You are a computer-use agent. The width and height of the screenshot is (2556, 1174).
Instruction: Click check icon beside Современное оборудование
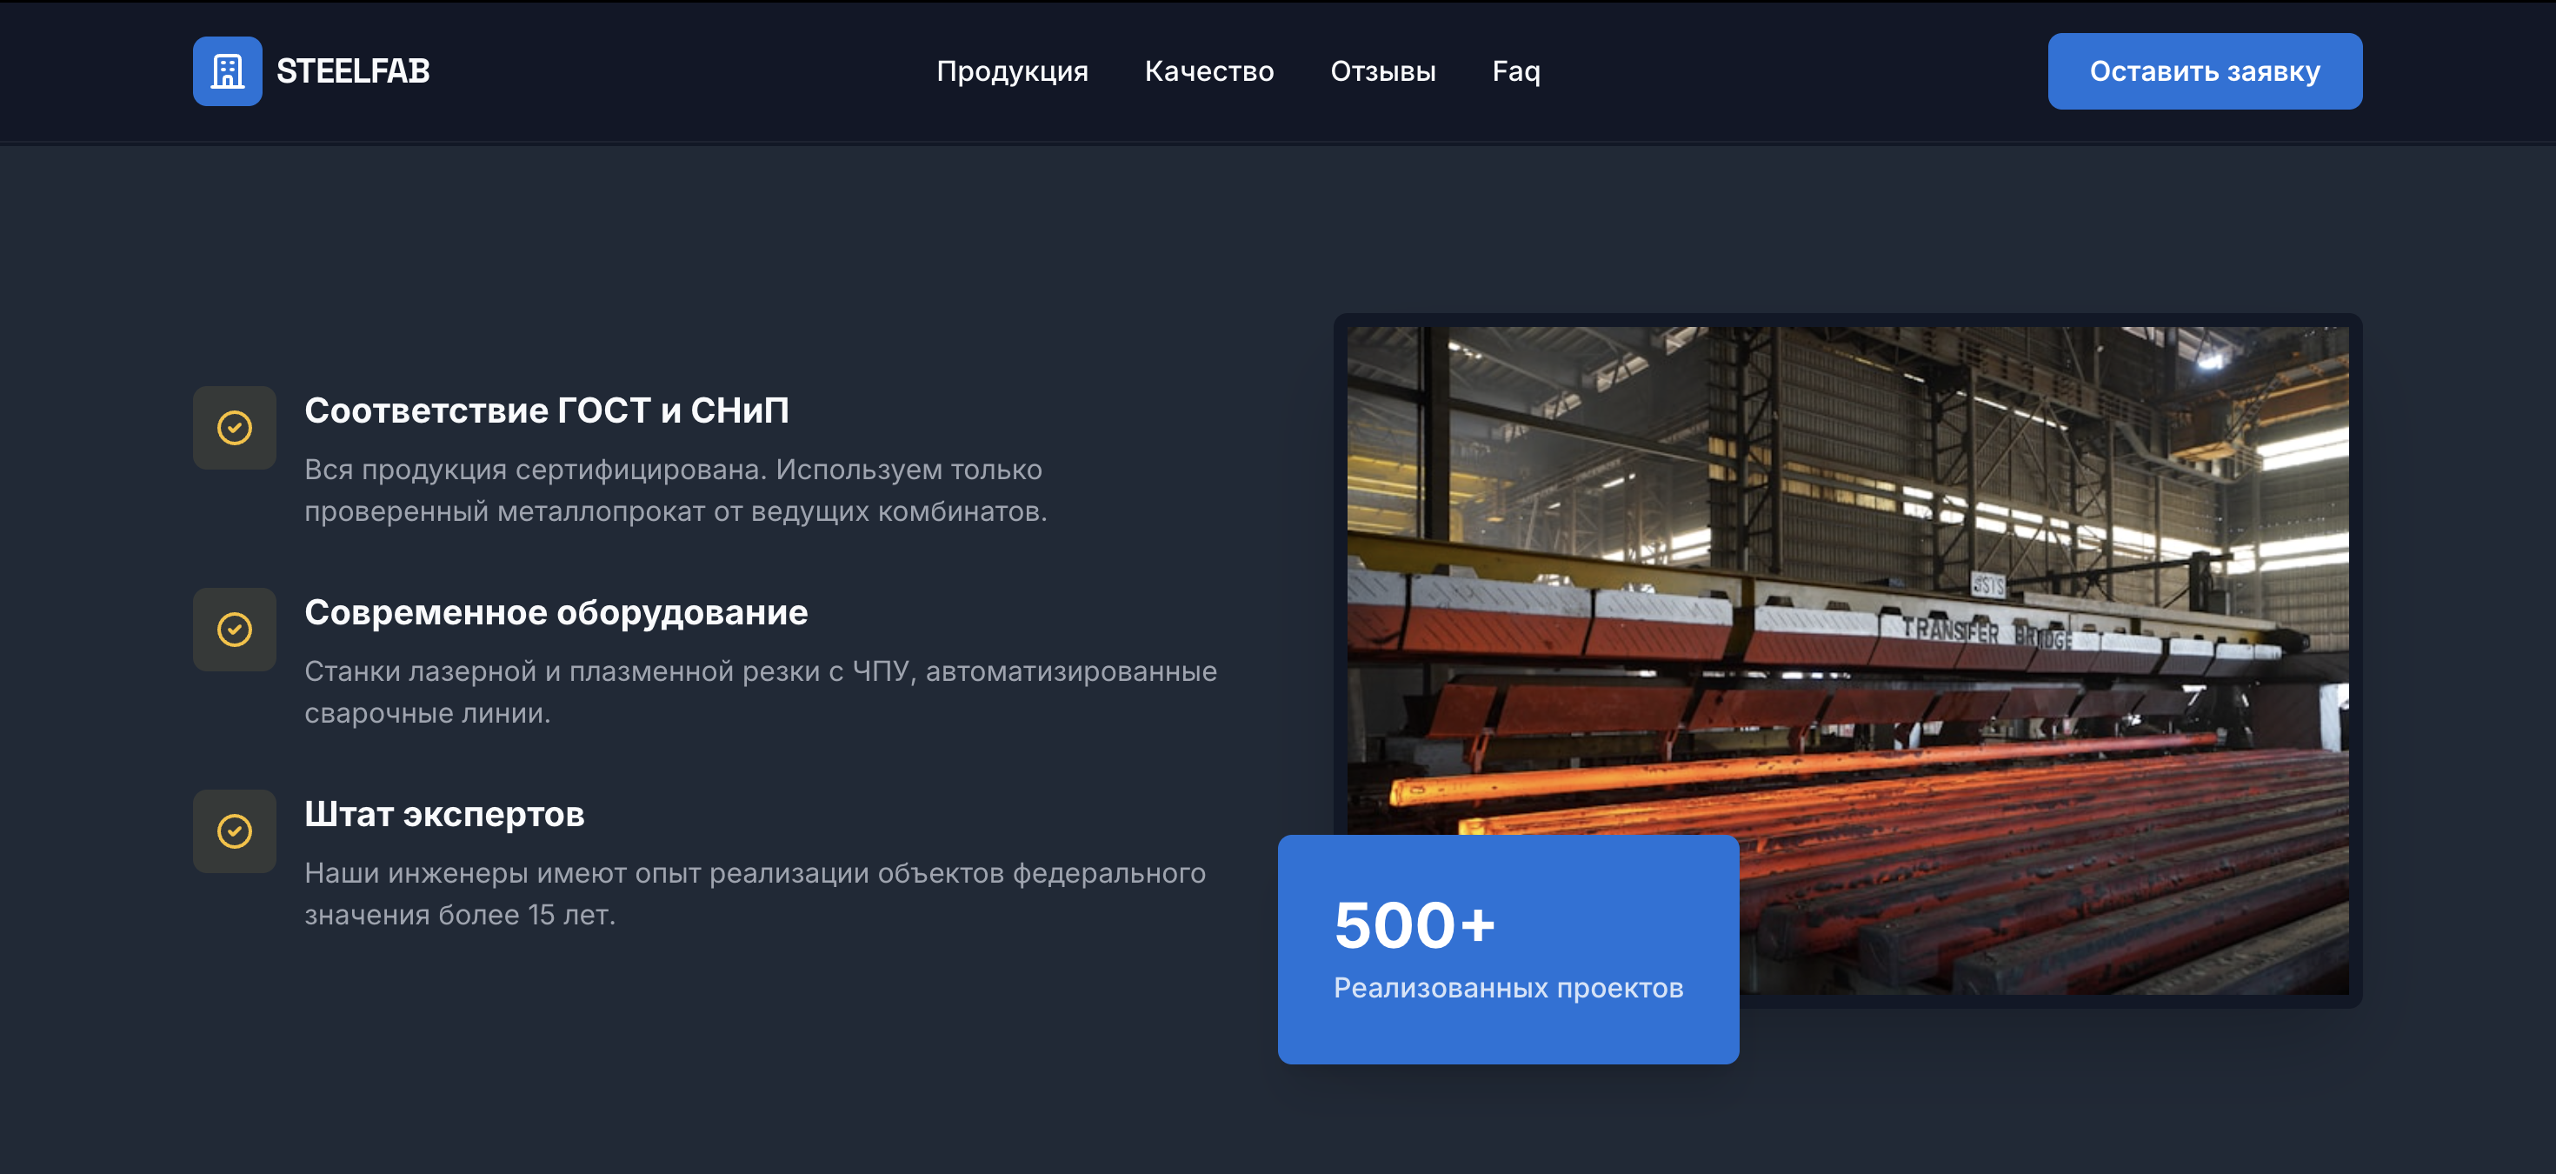(234, 629)
